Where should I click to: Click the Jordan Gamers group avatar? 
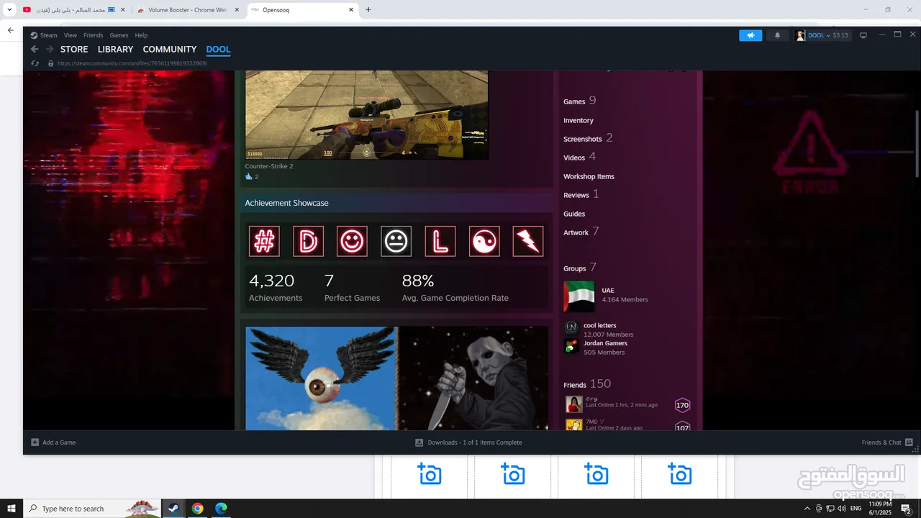click(x=571, y=347)
